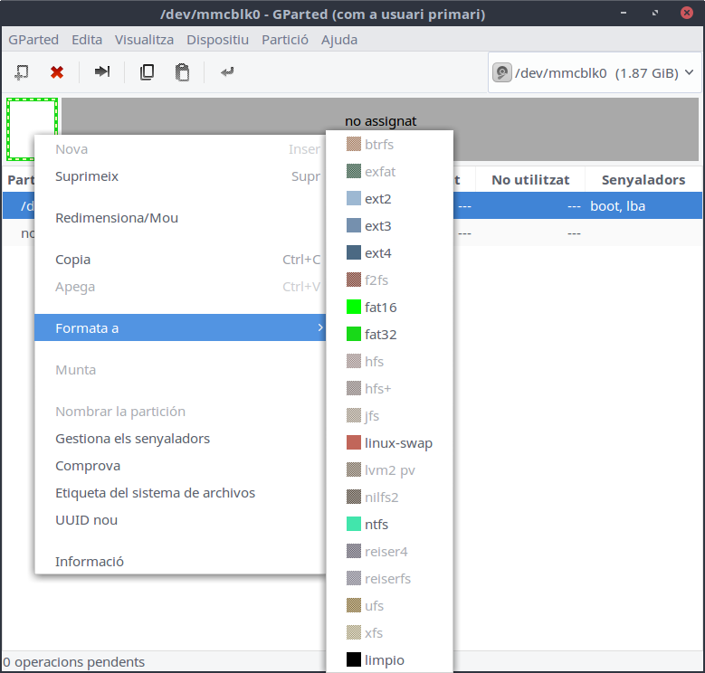
Task: Click the btrfs color swatch
Action: point(353,144)
